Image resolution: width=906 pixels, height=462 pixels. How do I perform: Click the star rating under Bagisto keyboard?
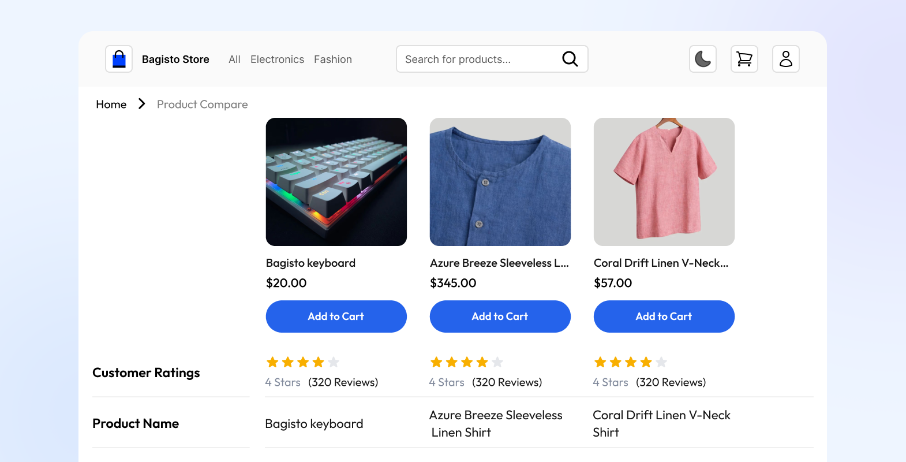coord(303,362)
